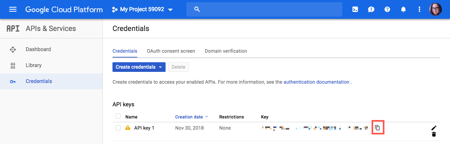450x144 pixels.
Task: Activate Cloud Shell icon
Action: click(x=355, y=9)
